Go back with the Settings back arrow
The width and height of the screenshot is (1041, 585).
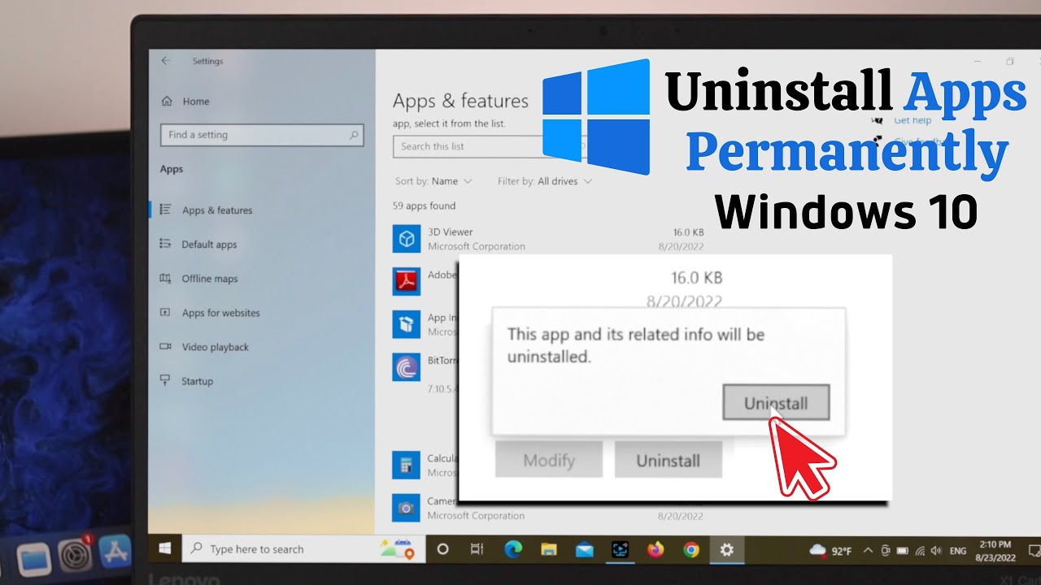tap(166, 61)
